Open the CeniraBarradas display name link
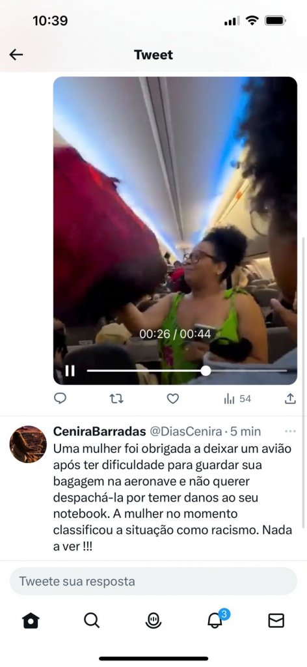The width and height of the screenshot is (307, 667). 100,432
